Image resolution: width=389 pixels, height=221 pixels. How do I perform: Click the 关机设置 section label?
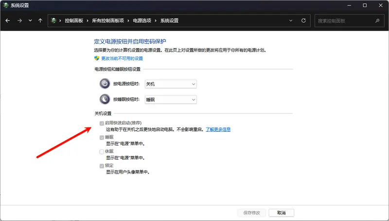click(103, 113)
